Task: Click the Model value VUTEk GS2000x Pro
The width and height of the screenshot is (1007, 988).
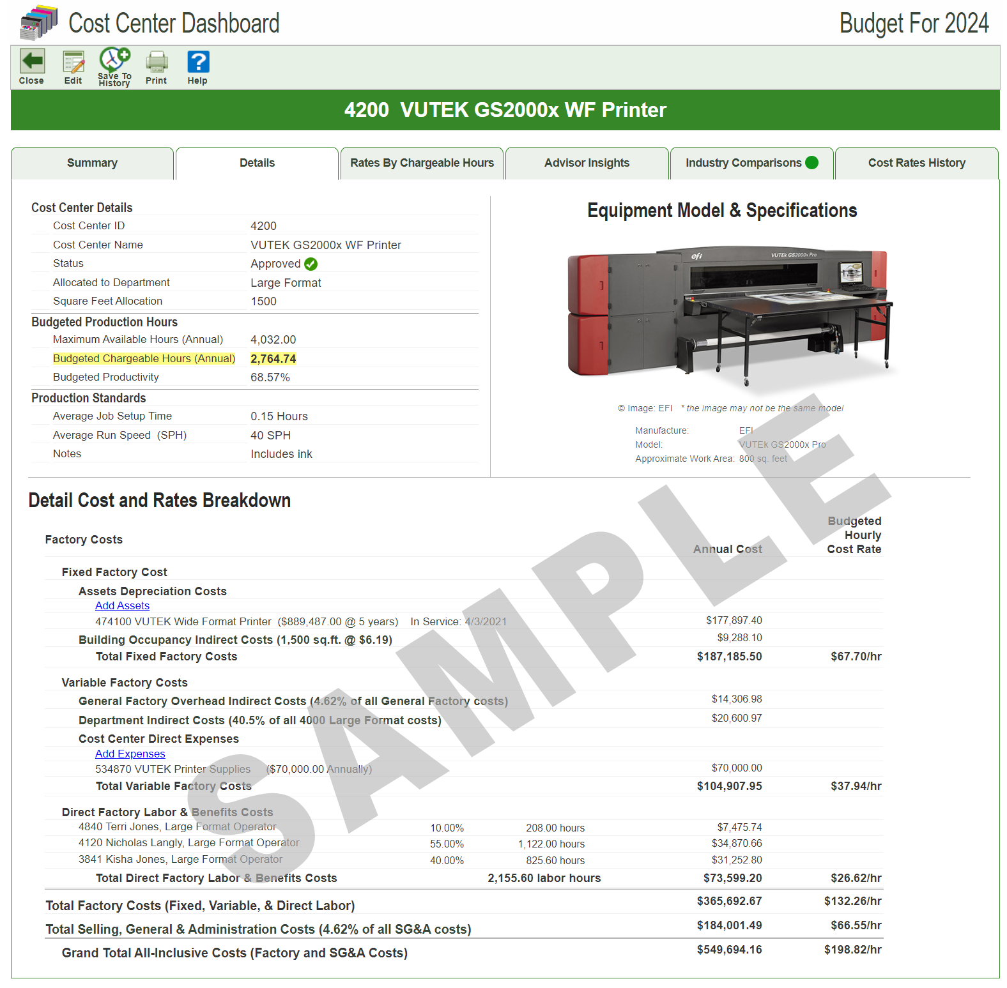Action: 782,445
